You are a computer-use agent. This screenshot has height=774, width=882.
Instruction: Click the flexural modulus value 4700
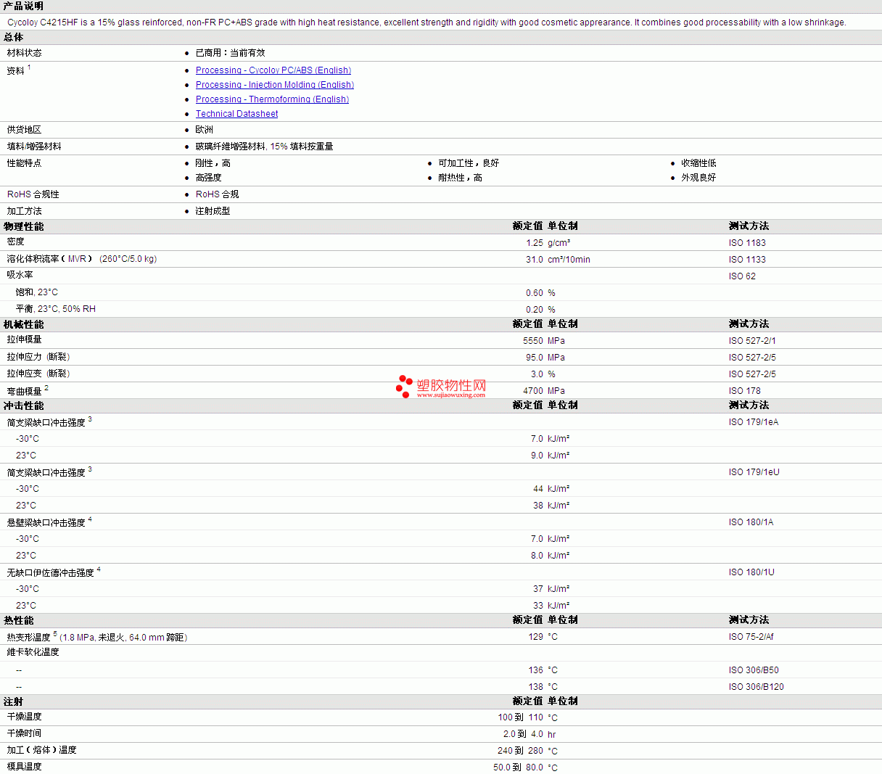coord(533,391)
